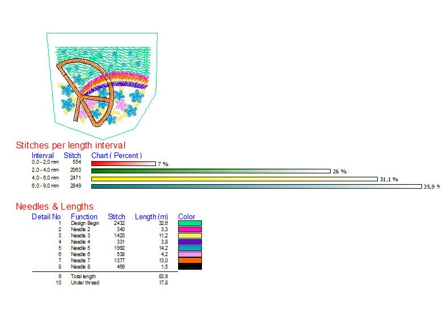Screen dimensions: 443x319
Task: Click the red 7 % chart bar
Action: pos(124,164)
